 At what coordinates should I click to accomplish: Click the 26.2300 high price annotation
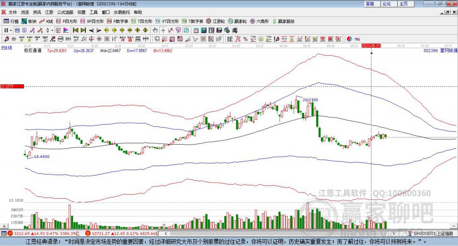310,100
